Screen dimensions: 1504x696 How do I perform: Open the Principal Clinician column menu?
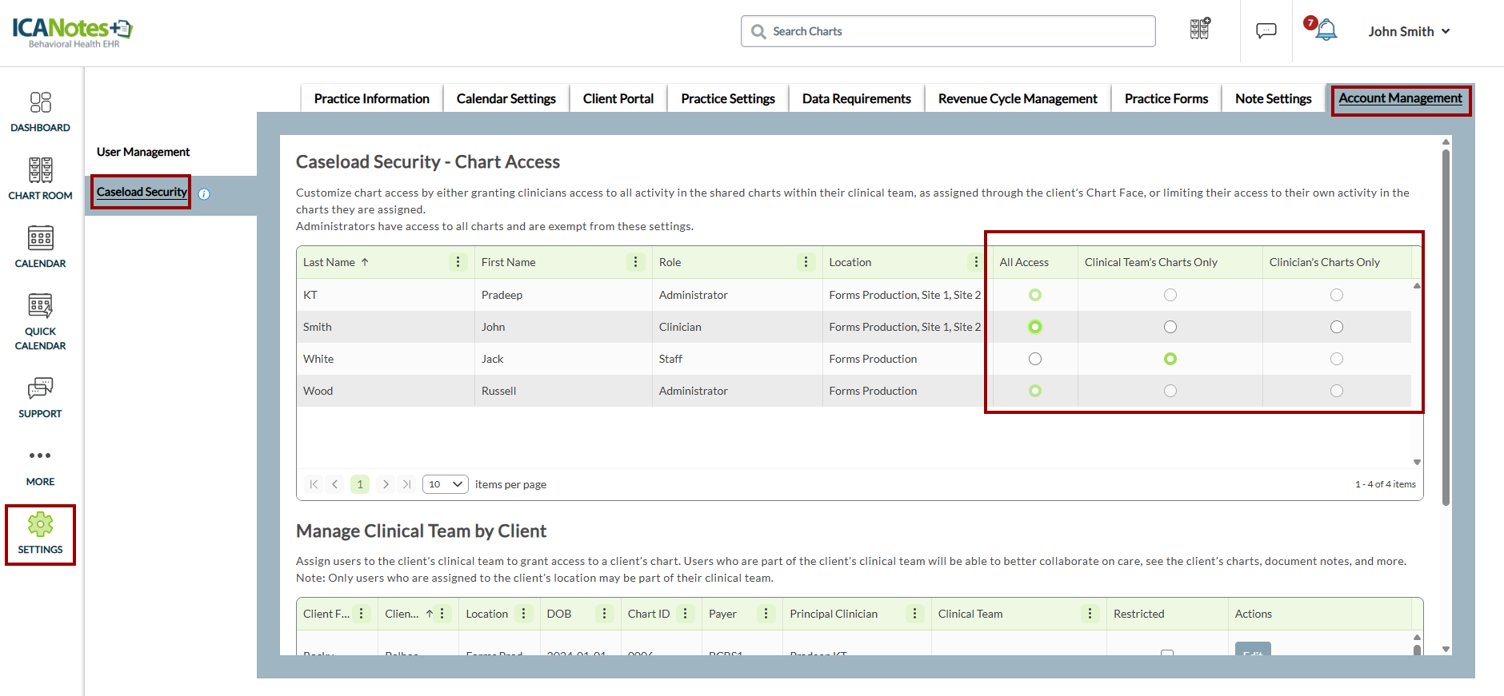915,614
